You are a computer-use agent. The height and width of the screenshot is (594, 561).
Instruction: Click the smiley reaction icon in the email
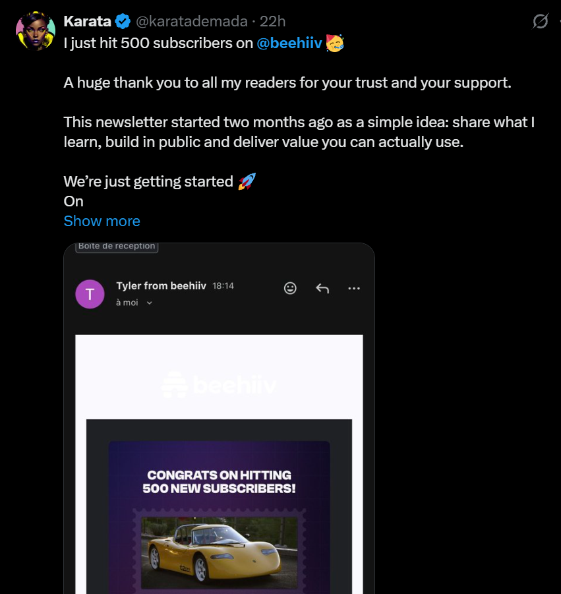click(290, 288)
